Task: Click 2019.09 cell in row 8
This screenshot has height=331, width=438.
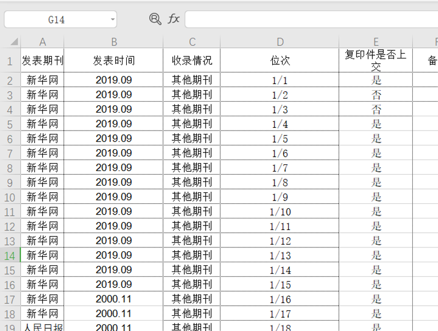Action: click(x=114, y=168)
